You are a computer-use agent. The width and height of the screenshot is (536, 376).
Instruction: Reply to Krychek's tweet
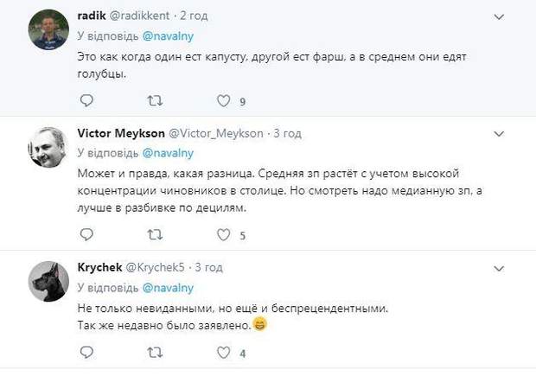tap(86, 353)
